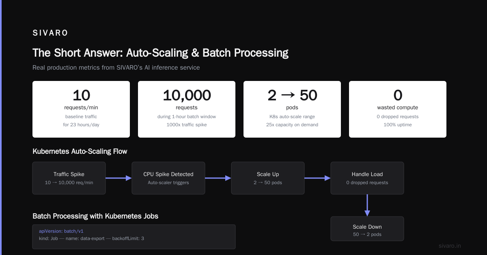Viewport: 487px width, 255px height.
Task: Click the 'Traffic Spike' flow box
Action: tap(69, 178)
